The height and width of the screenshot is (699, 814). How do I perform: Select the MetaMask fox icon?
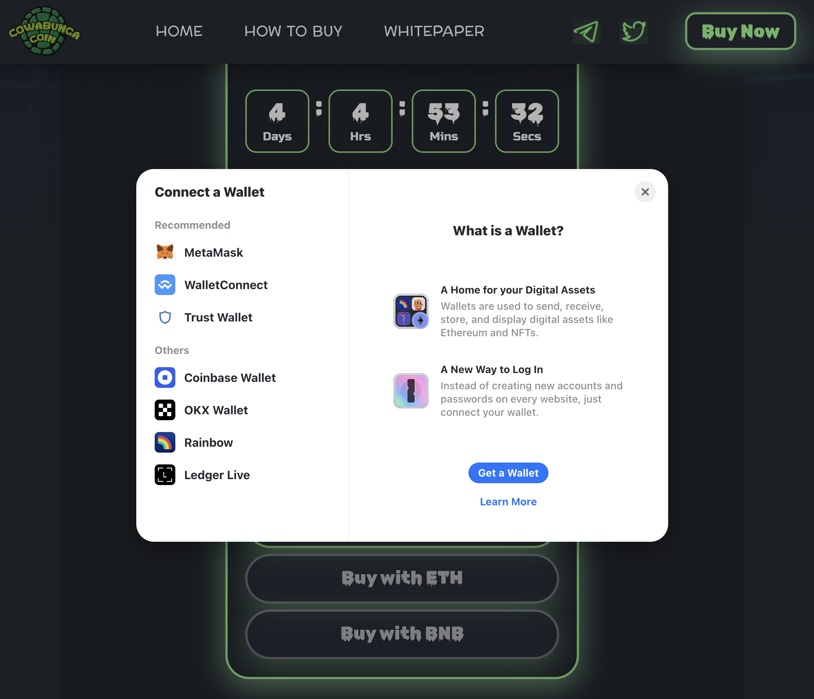(x=165, y=252)
